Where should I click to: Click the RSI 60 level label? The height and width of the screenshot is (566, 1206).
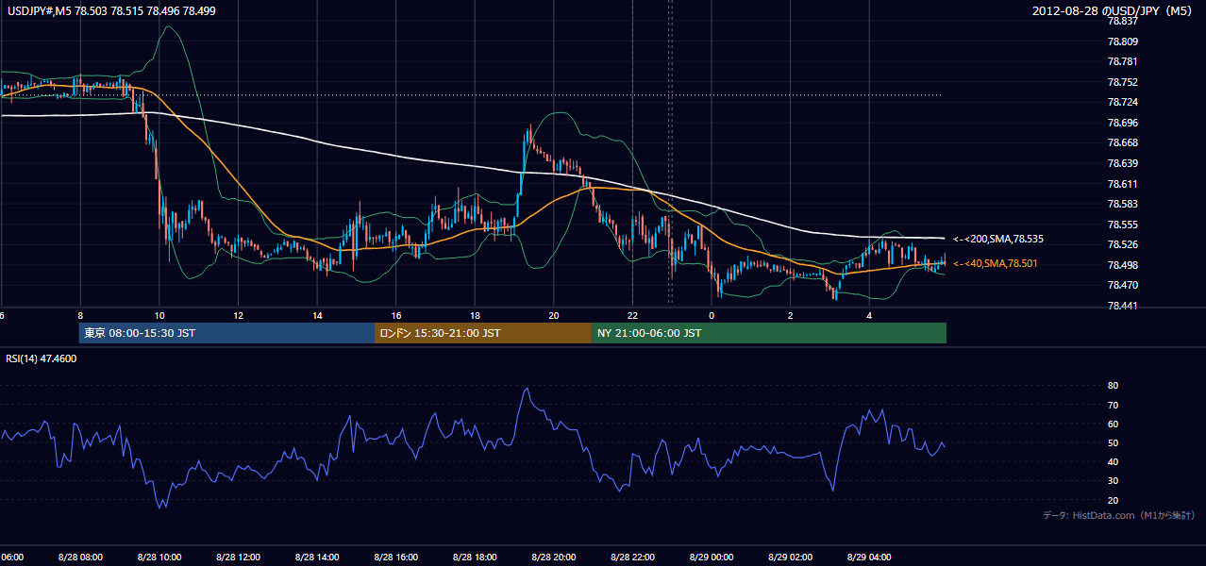[1113, 424]
